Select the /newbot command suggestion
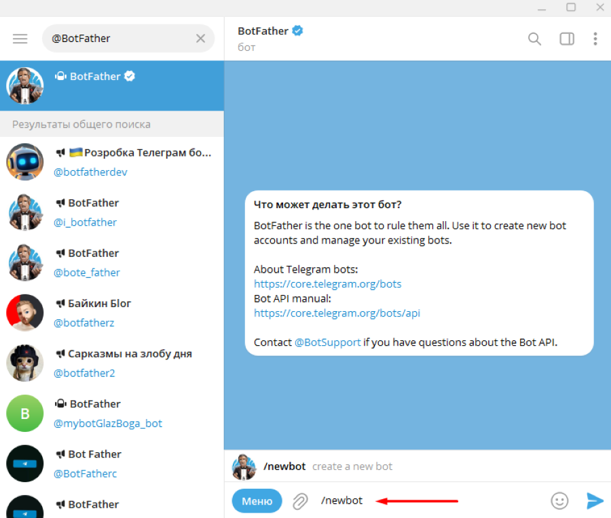This screenshot has height=518, width=611. point(418,466)
